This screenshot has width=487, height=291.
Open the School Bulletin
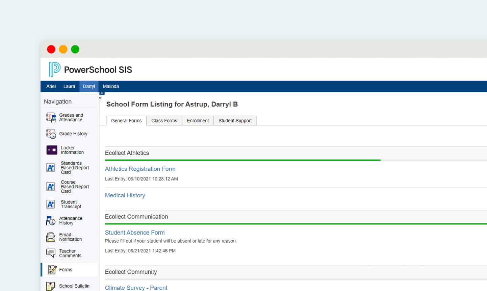coord(74,286)
